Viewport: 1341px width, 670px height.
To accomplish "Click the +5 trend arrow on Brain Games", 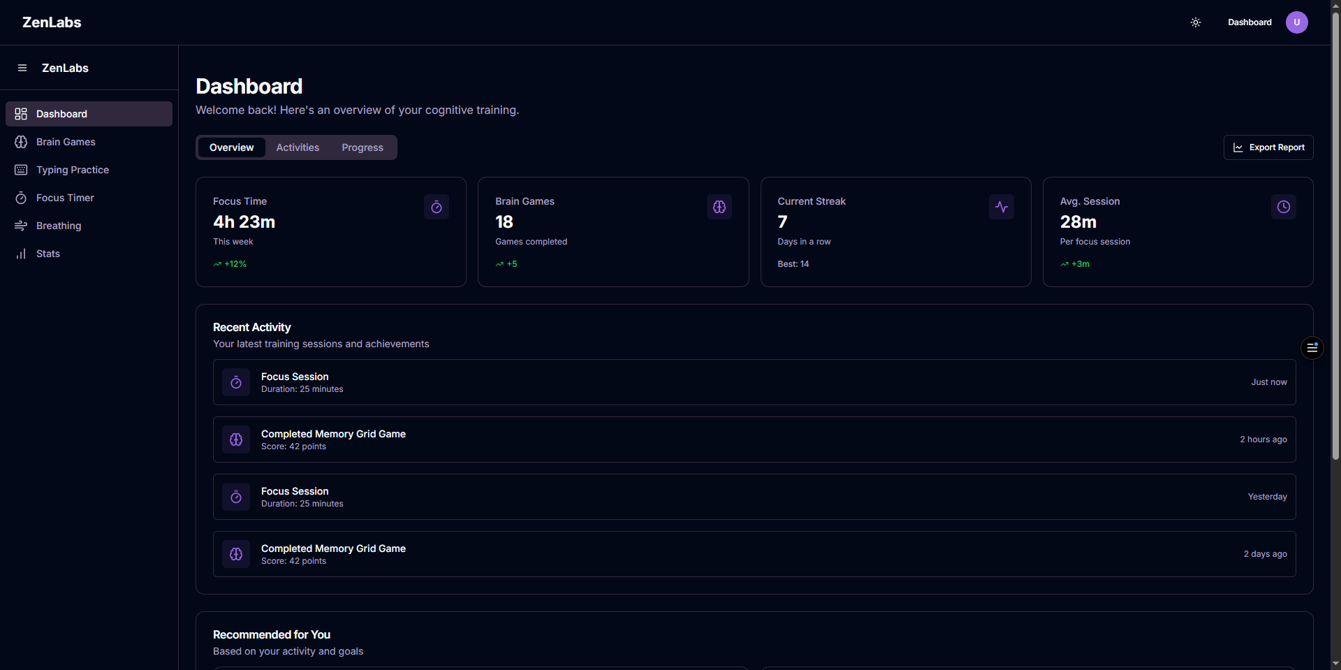I will coord(499,264).
